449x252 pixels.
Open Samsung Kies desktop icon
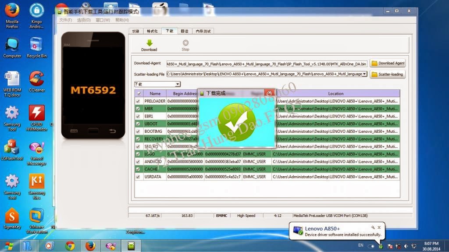(x=37, y=187)
